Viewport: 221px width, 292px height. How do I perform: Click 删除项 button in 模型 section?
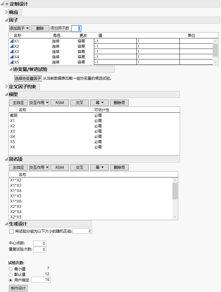(119, 102)
